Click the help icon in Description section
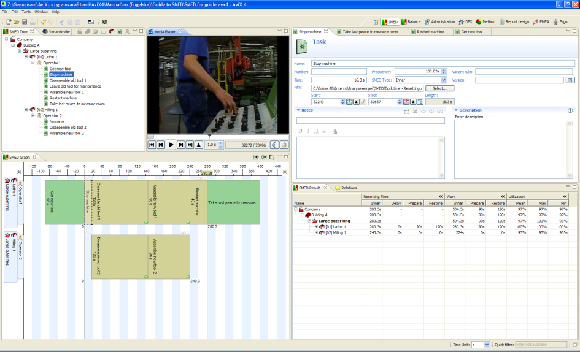The width and height of the screenshot is (580, 352). [x=570, y=110]
